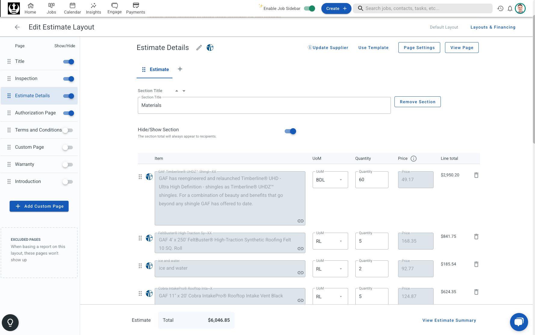Show the Terms and Conditions page
Image resolution: width=535 pixels, height=335 pixels.
coord(68,130)
